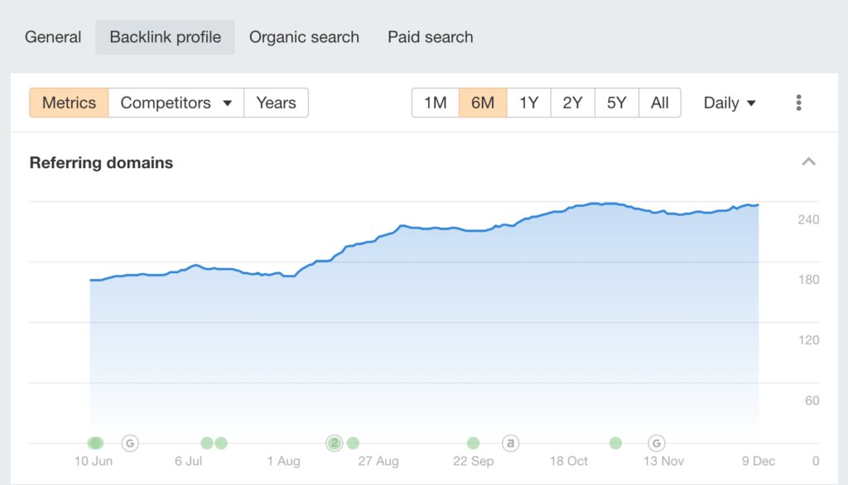Open the Competitors dropdown
848x485 pixels.
pyautogui.click(x=176, y=102)
